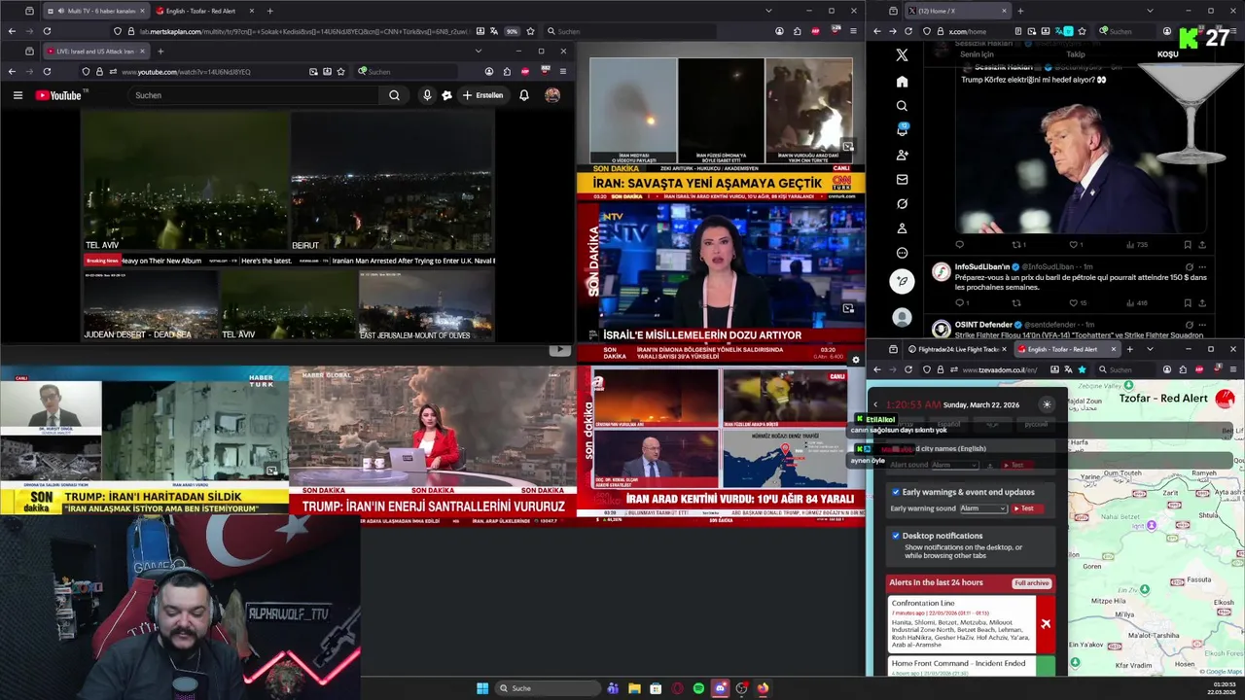
Task: Open Firefox from taskbar
Action: (x=763, y=688)
